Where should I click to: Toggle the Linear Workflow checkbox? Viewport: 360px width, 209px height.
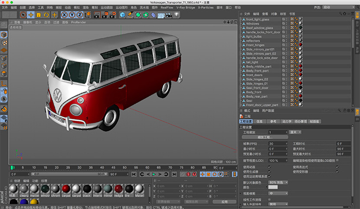tap(269, 199)
